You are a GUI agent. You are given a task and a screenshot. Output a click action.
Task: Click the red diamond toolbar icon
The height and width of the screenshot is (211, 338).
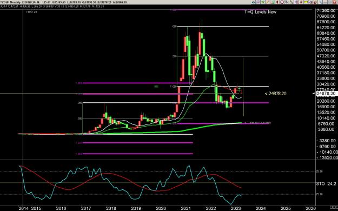[277, 2]
